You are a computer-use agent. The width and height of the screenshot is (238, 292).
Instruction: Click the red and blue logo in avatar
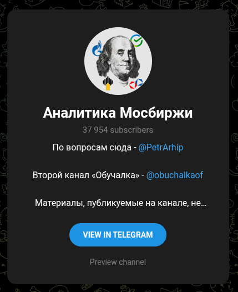pyautogui.click(x=136, y=83)
